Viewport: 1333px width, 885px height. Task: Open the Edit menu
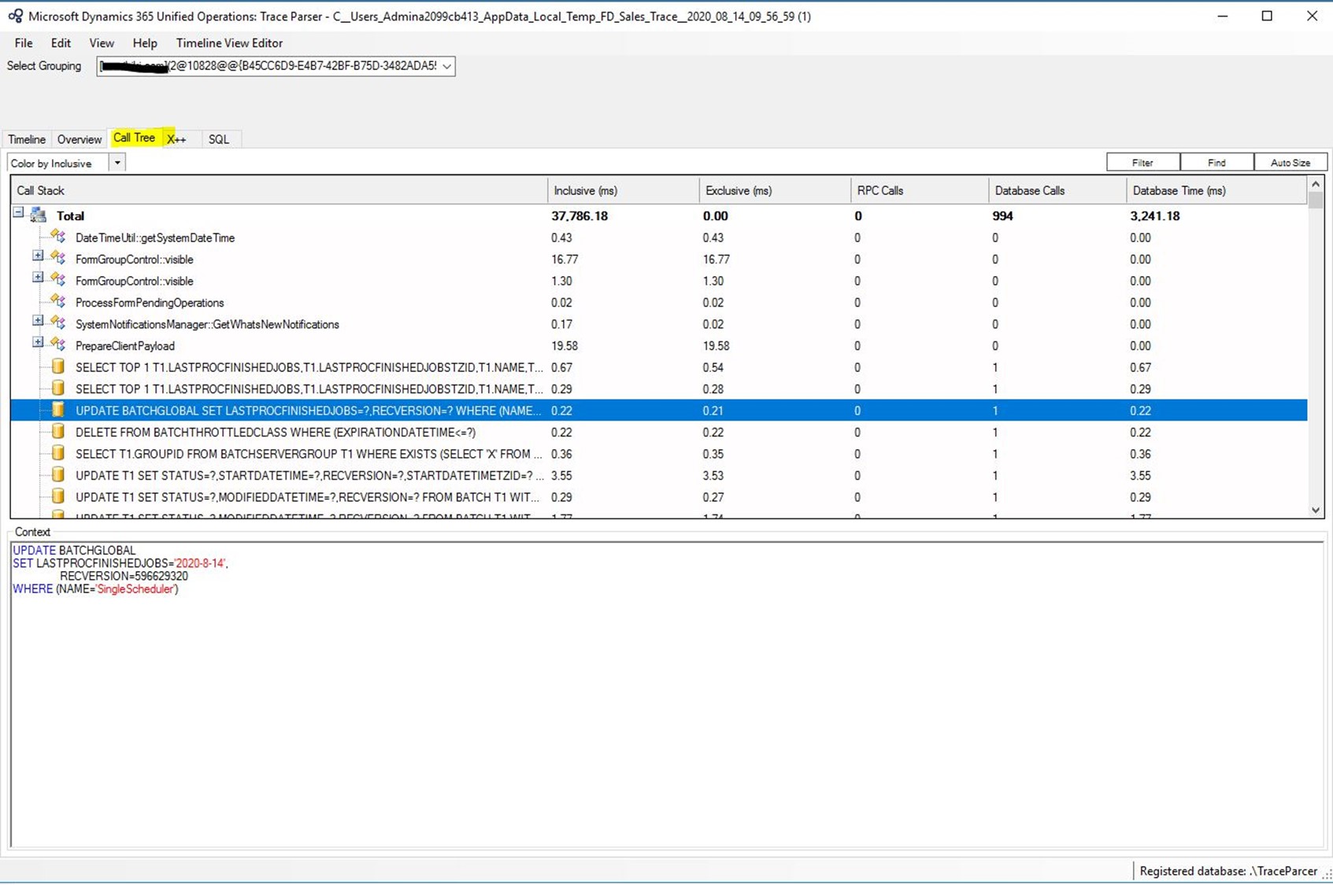click(61, 43)
